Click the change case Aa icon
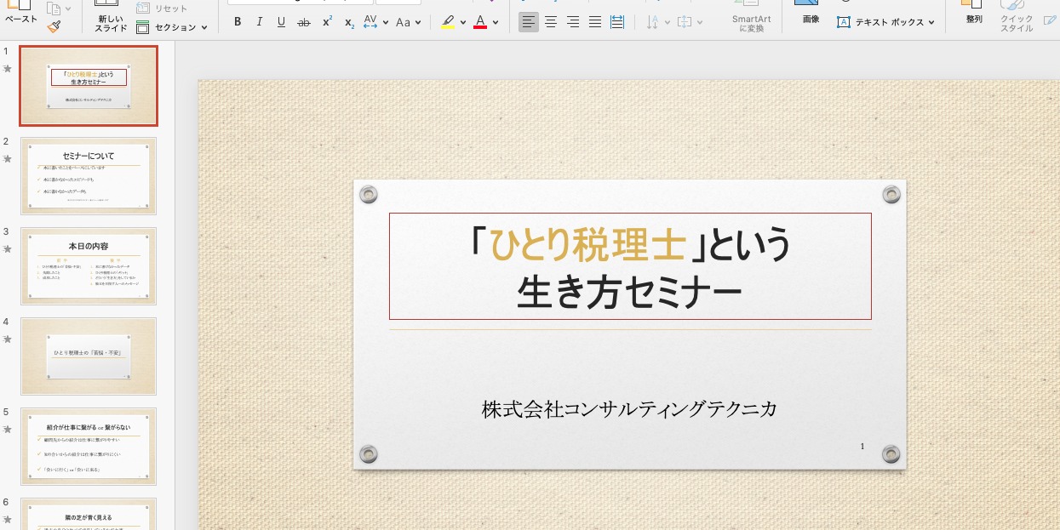Image resolution: width=1060 pixels, height=530 pixels. tap(404, 22)
